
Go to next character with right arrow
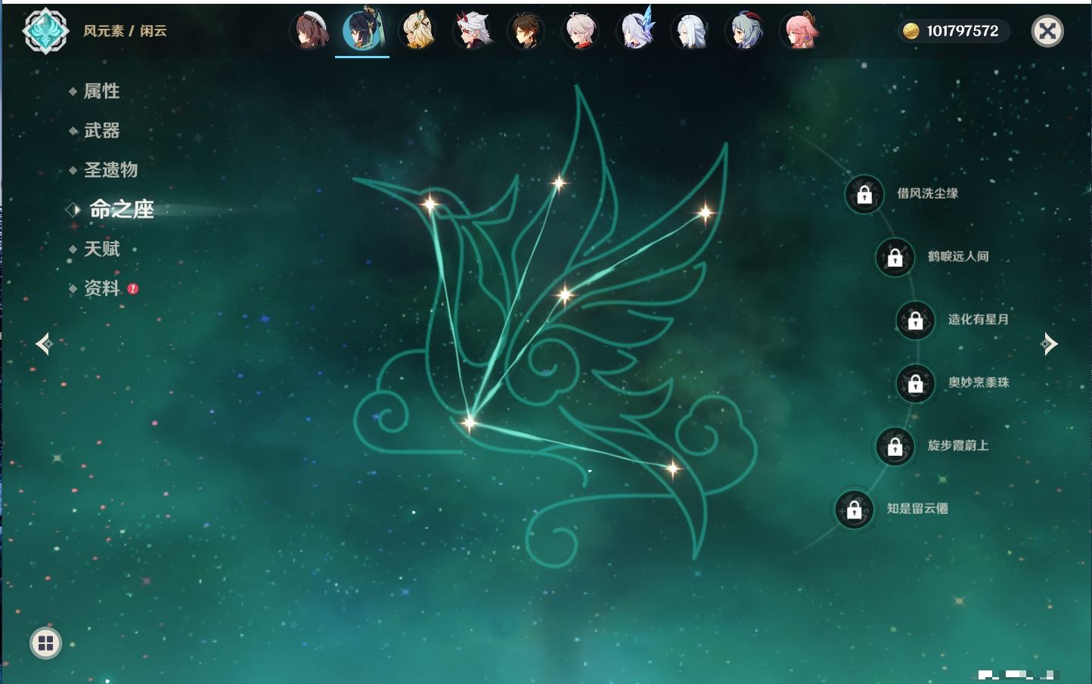[1048, 344]
